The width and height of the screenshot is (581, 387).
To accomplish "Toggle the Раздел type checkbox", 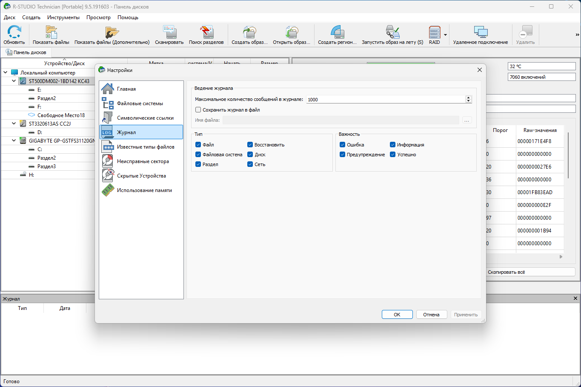I will pyautogui.click(x=198, y=164).
